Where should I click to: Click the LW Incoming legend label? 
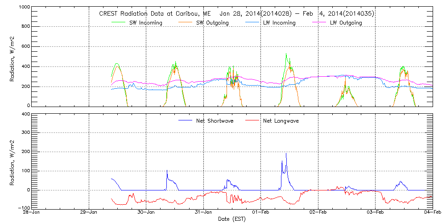pos(279,23)
